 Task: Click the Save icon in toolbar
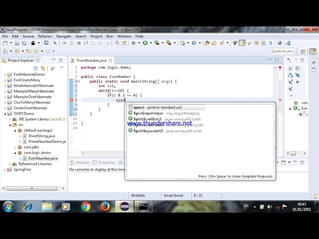(x=17, y=43)
